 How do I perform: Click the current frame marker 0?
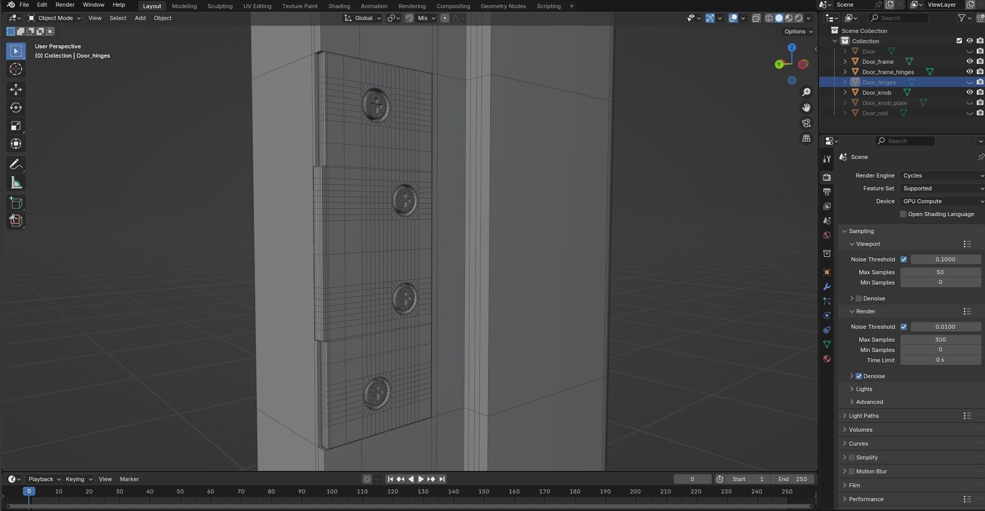coord(29,491)
